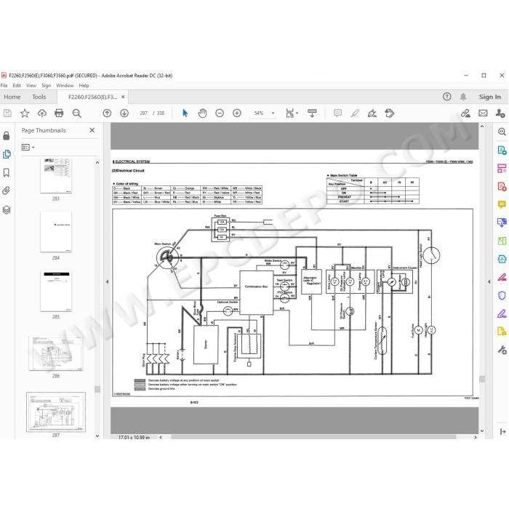Image resolution: width=509 pixels, height=509 pixels.
Task: Upload file to cloud icon
Action: (x=42, y=113)
